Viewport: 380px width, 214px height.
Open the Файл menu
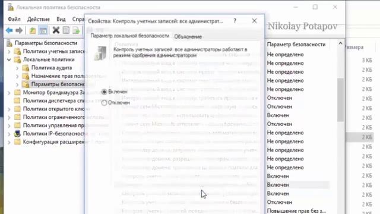coord(14,19)
